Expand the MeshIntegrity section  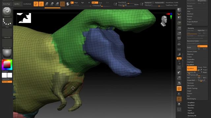pyautogui.click(x=192, y=99)
